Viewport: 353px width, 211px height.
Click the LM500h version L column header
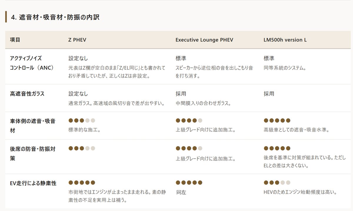click(x=285, y=40)
